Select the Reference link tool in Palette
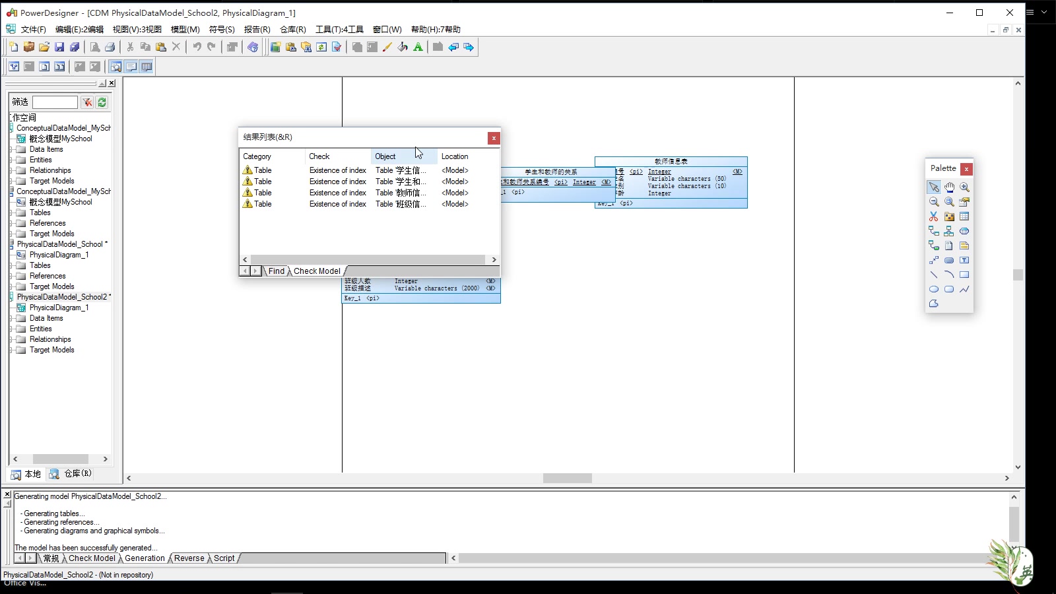Screen dimensions: 1056x594 tap(934, 231)
